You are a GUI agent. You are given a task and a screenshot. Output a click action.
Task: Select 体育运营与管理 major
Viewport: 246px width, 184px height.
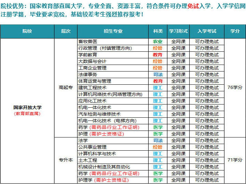click(x=95, y=81)
